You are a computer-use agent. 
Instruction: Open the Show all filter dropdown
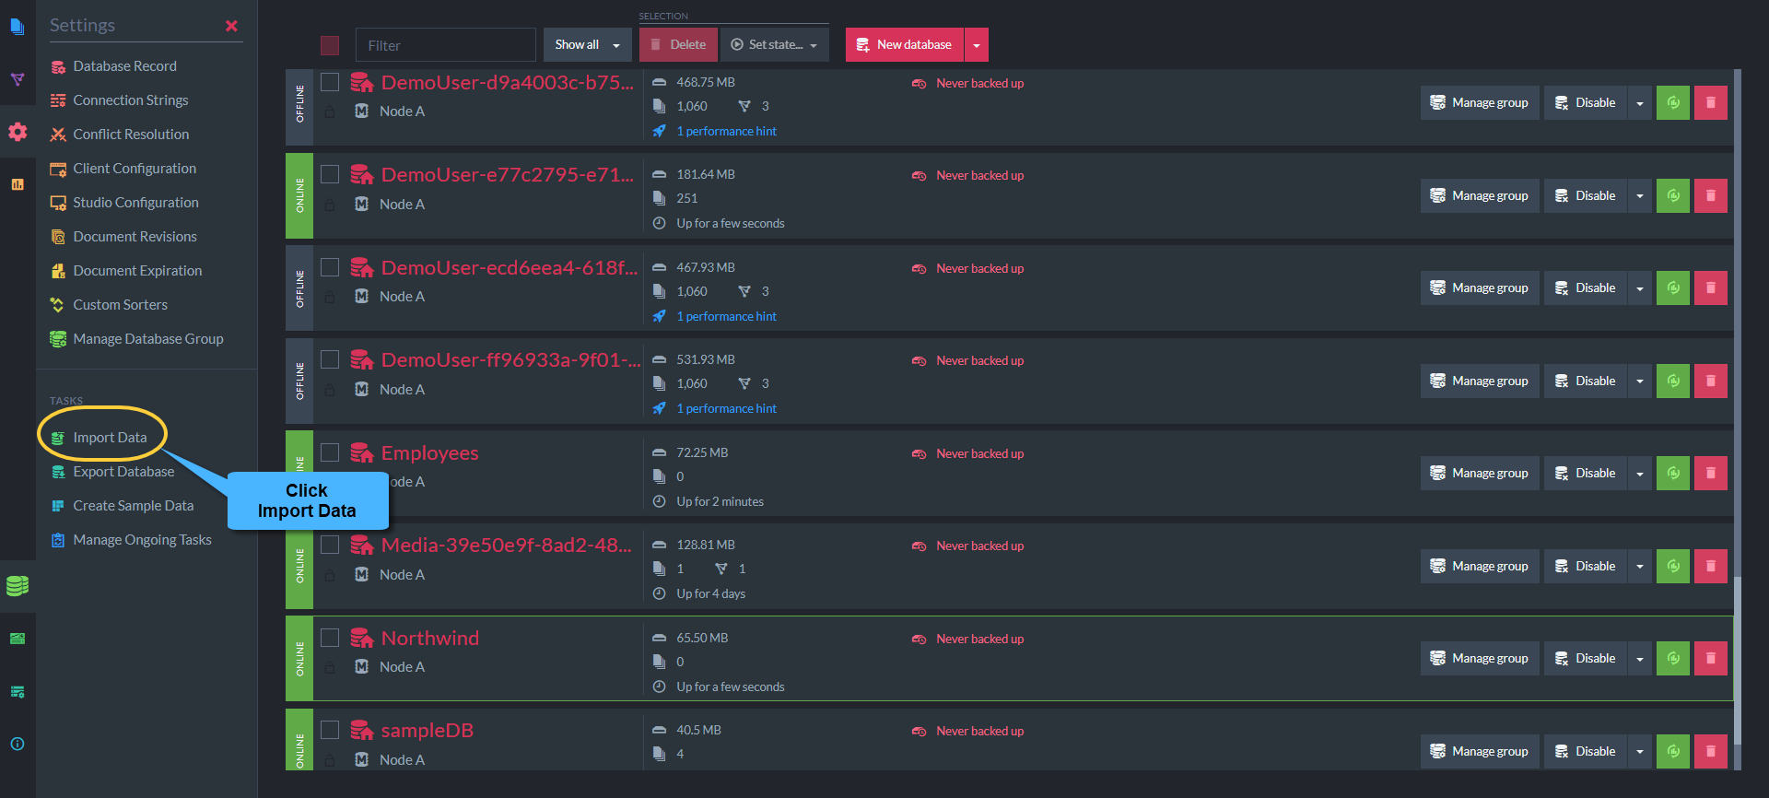coord(588,44)
